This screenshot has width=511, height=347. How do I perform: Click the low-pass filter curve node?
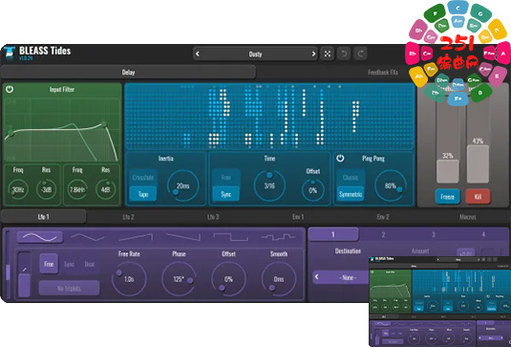click(x=104, y=124)
